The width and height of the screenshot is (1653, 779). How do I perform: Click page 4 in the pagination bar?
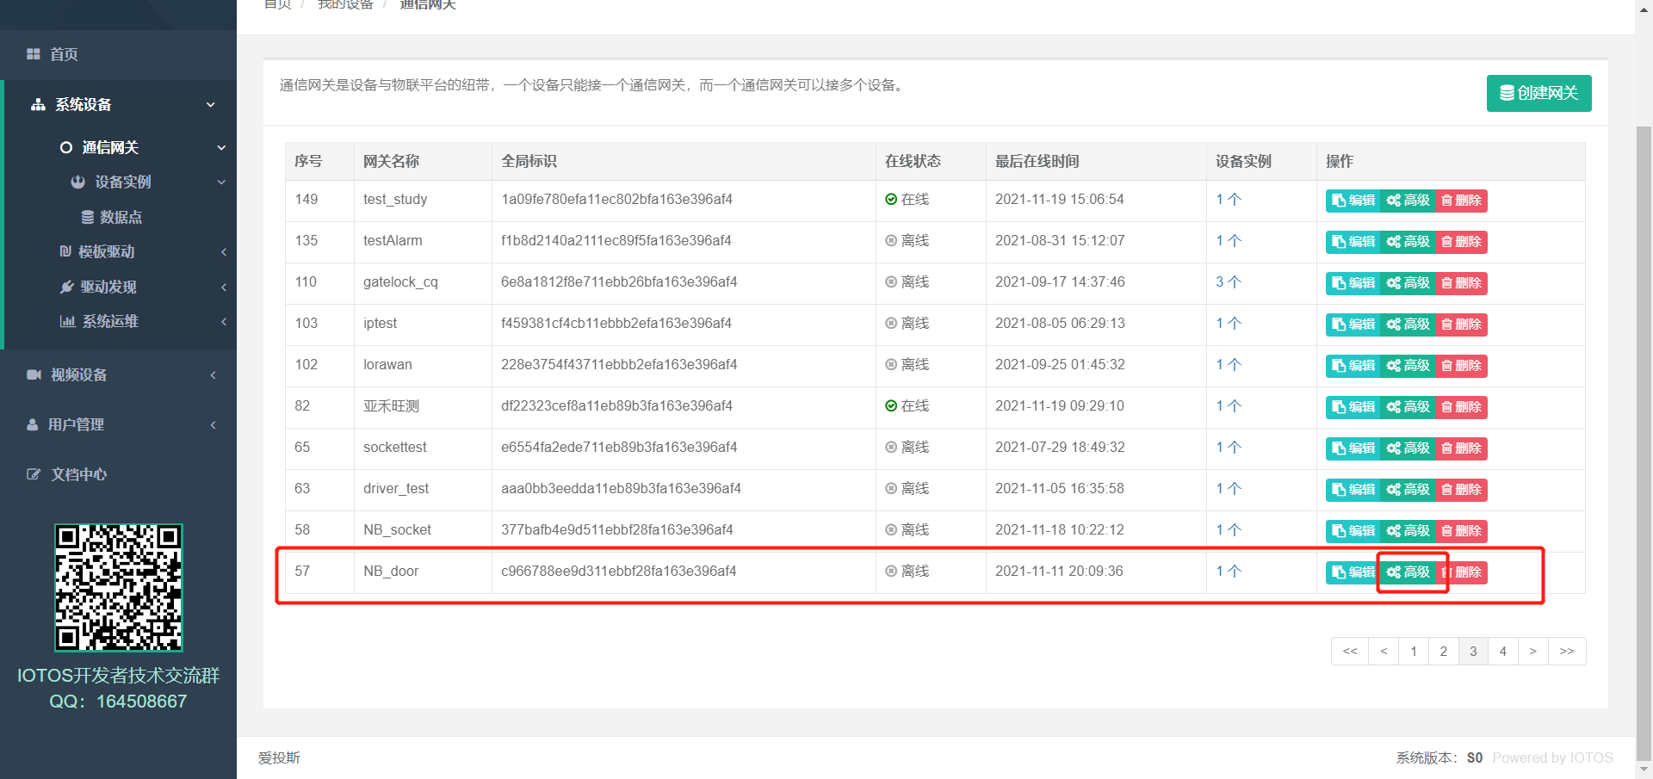tap(1502, 651)
